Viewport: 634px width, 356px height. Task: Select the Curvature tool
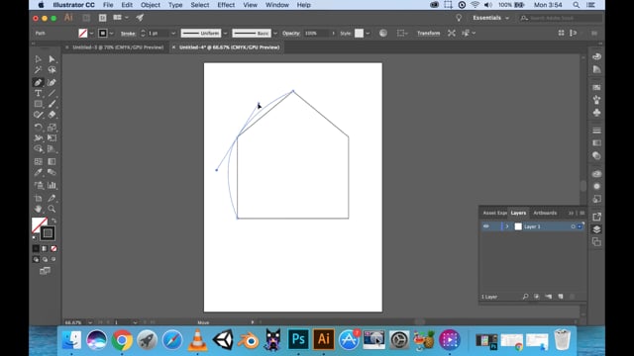pos(52,82)
